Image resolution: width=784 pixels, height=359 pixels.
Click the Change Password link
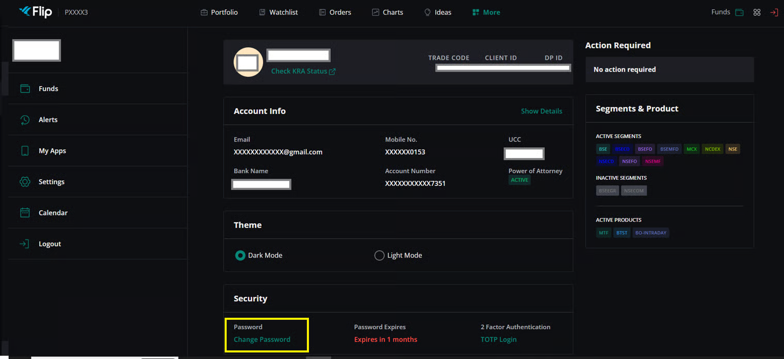click(262, 339)
